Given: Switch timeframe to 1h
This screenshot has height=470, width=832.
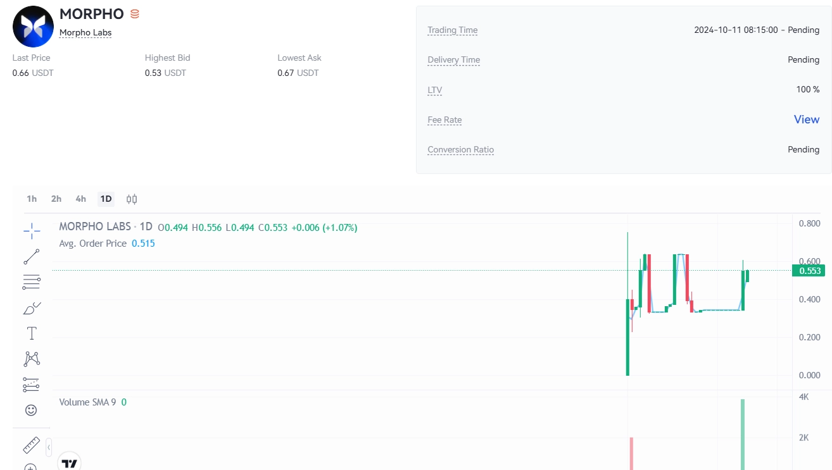Looking at the screenshot, I should tap(31, 199).
